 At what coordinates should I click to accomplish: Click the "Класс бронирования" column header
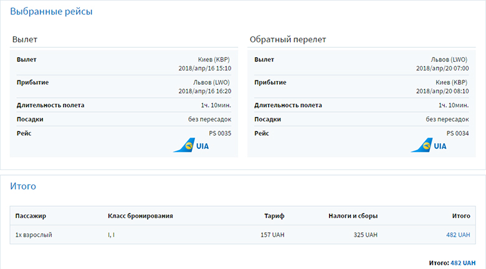tap(140, 216)
